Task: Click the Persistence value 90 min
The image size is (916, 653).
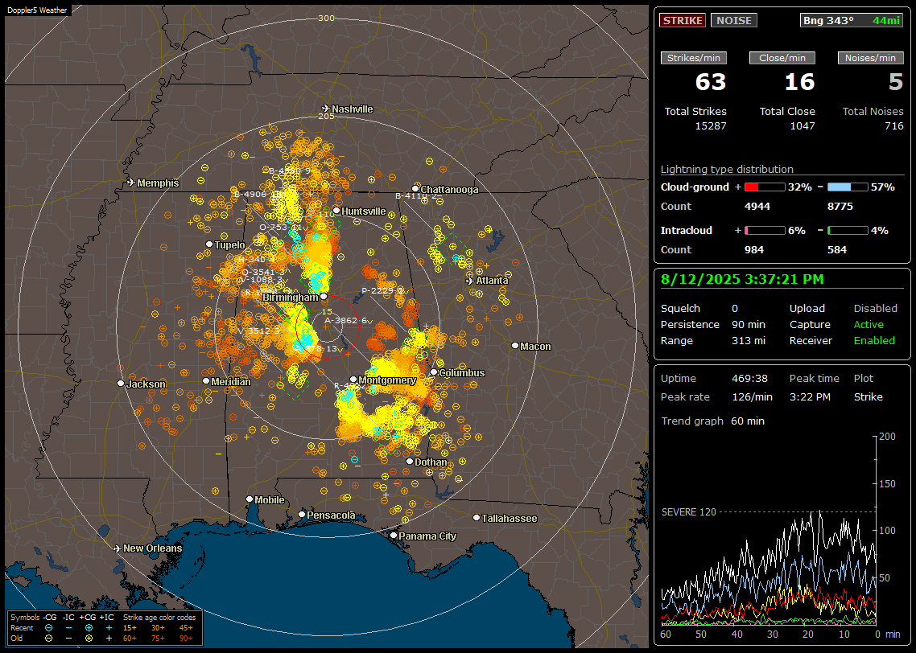Action: point(749,324)
